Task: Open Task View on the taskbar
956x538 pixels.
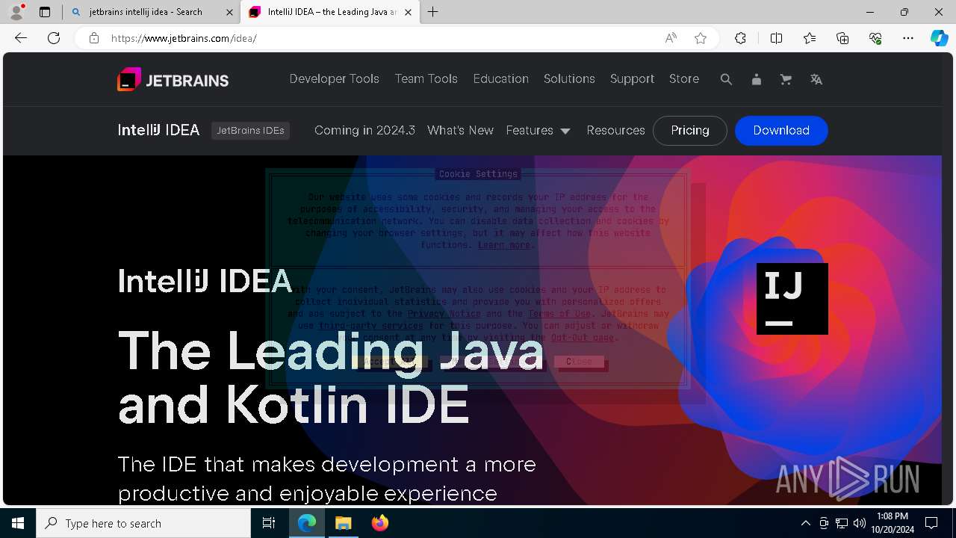Action: point(269,523)
